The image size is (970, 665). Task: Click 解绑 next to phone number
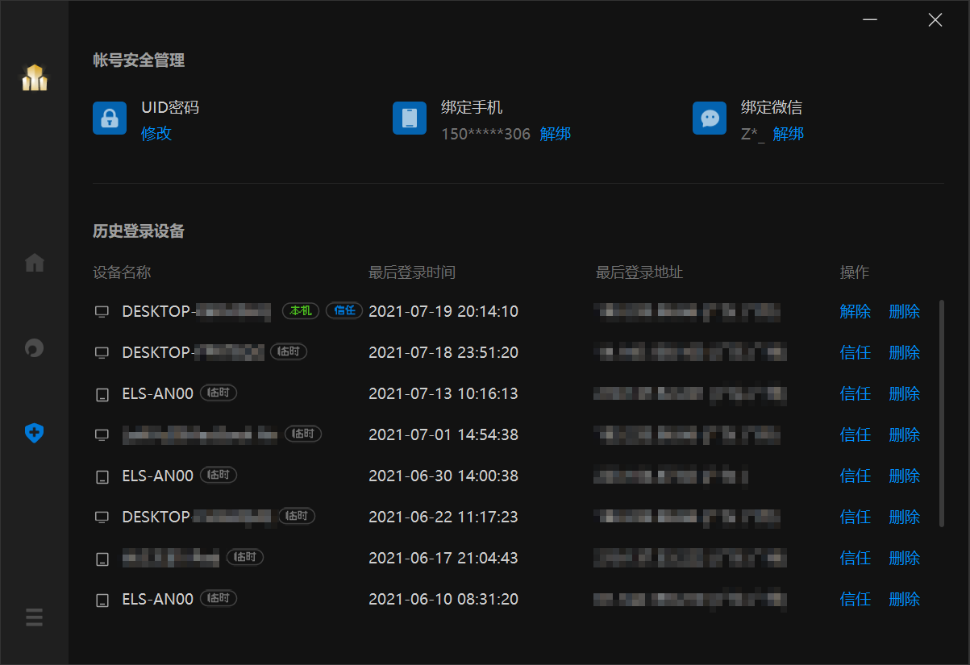tap(556, 134)
